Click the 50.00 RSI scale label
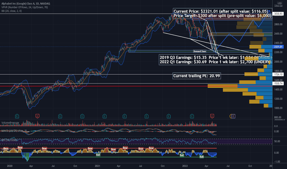The image size is (287, 169). click(277, 141)
